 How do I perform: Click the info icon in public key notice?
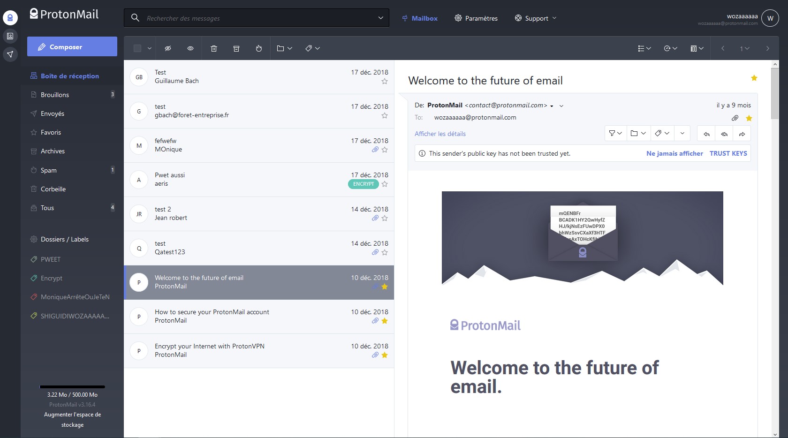422,153
